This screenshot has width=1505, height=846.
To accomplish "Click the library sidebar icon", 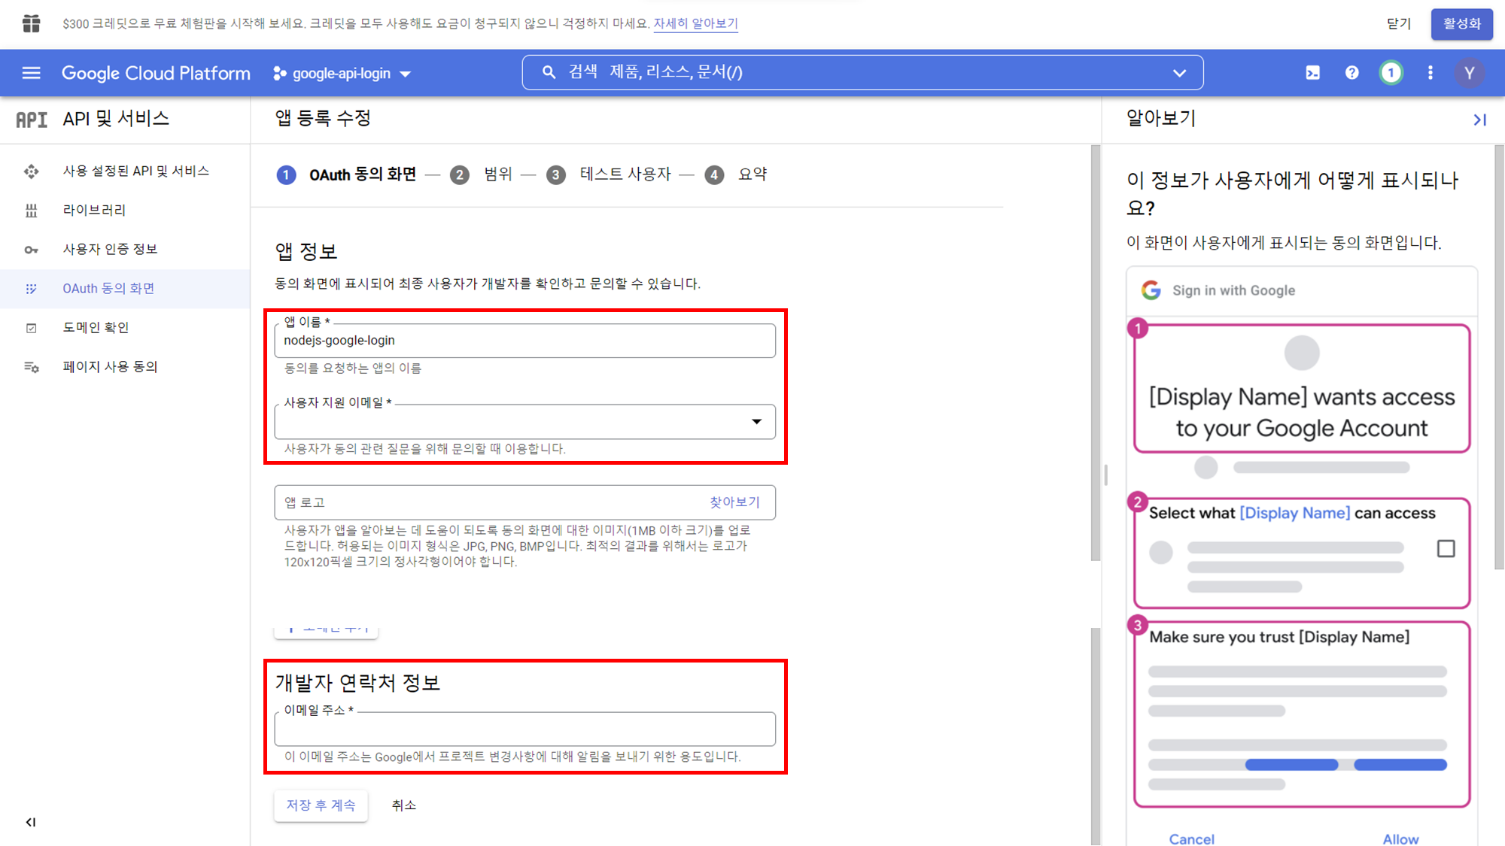I will coord(31,211).
